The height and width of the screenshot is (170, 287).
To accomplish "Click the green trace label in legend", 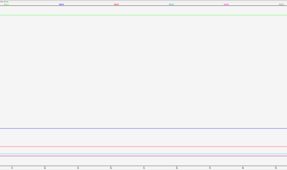I will click(7, 4).
